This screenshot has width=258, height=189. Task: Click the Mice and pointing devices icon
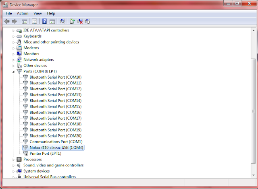19,42
